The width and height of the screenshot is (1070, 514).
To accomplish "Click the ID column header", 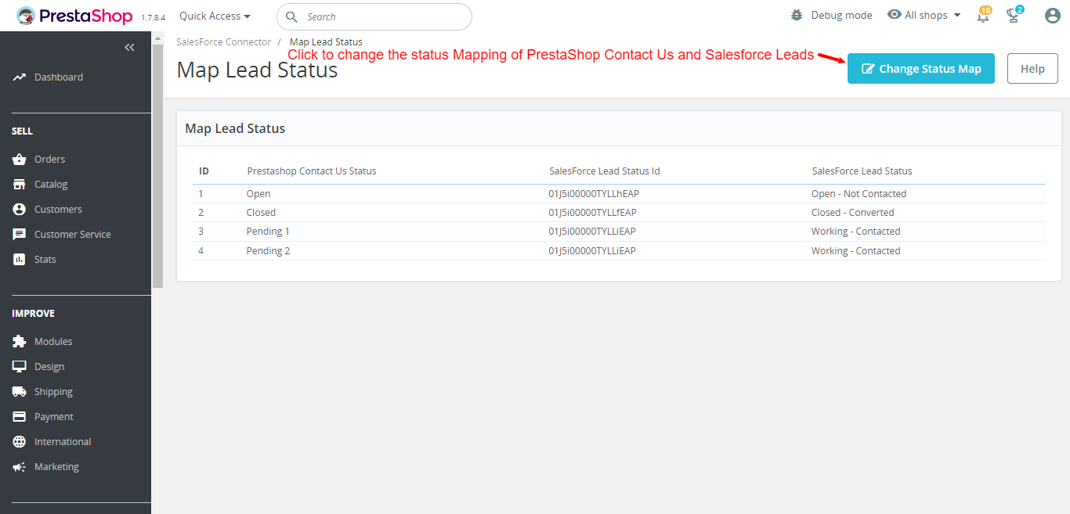I will [x=204, y=171].
